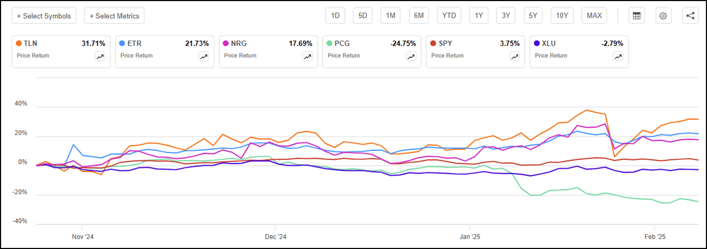Click the SPY ticker label

tap(446, 44)
